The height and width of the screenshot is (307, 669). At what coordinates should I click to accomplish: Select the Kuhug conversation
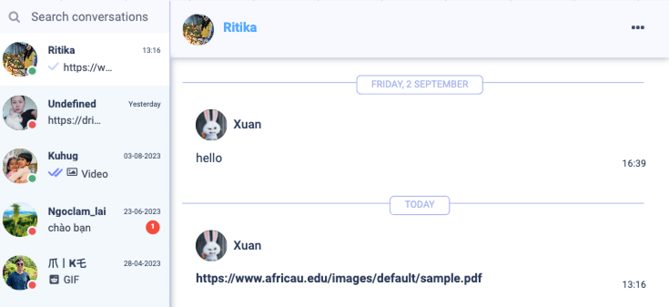point(85,165)
